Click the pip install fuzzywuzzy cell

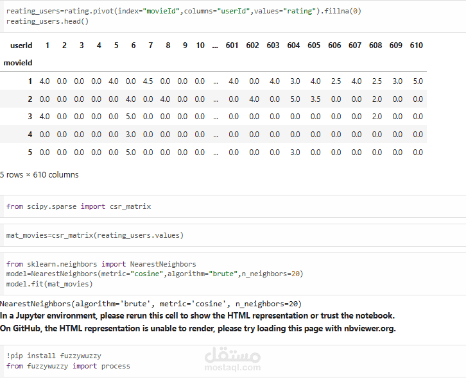233,361
